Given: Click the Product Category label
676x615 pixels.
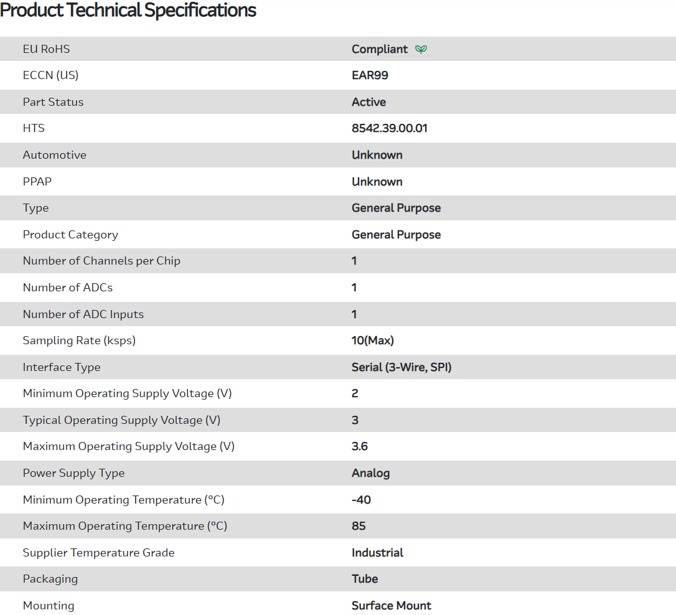Looking at the screenshot, I should pyautogui.click(x=70, y=235).
